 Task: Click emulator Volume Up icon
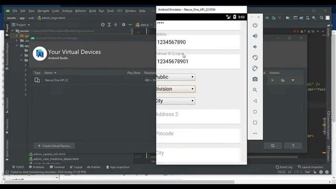(255, 36)
